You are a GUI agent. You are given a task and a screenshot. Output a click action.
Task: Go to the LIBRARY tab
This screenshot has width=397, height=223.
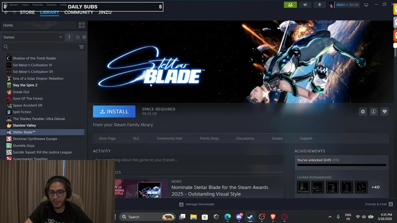pos(50,12)
